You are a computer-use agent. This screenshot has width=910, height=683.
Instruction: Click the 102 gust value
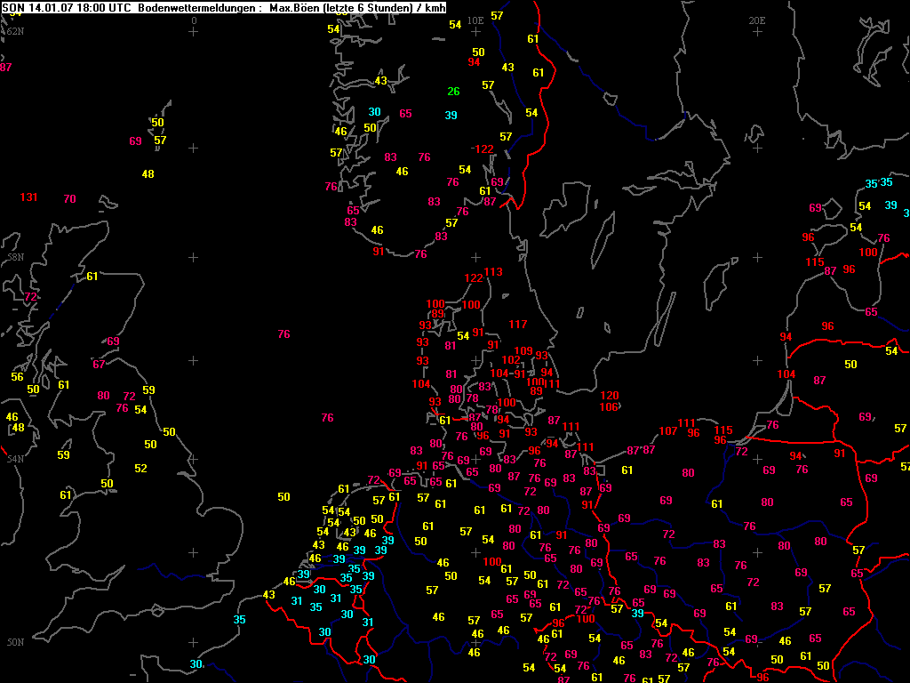tap(511, 360)
